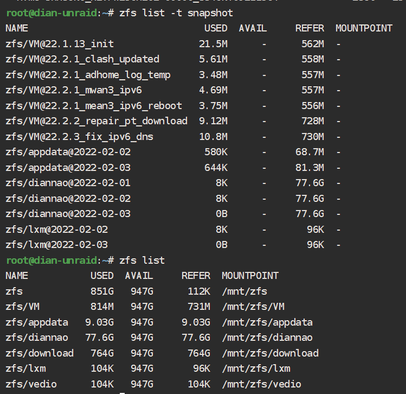The height and width of the screenshot is (394, 406).
Task: Click the 81.3M refer value
Action: pyautogui.click(x=310, y=168)
